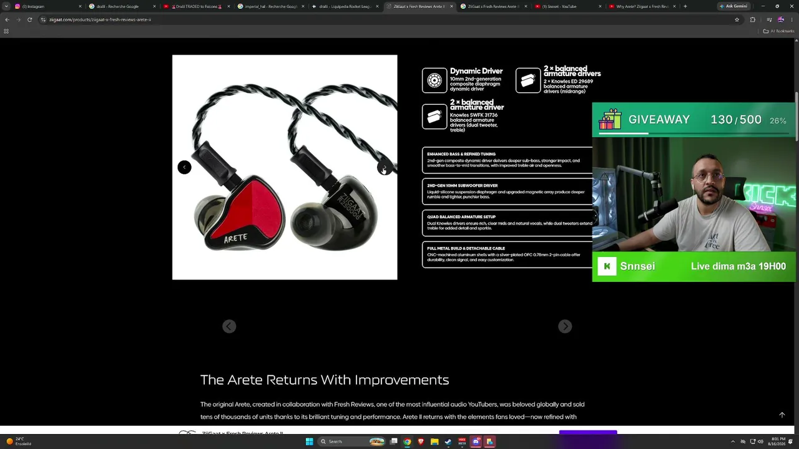This screenshot has width=799, height=449.
Task: Open Brave browser from the taskbar
Action: (421, 442)
